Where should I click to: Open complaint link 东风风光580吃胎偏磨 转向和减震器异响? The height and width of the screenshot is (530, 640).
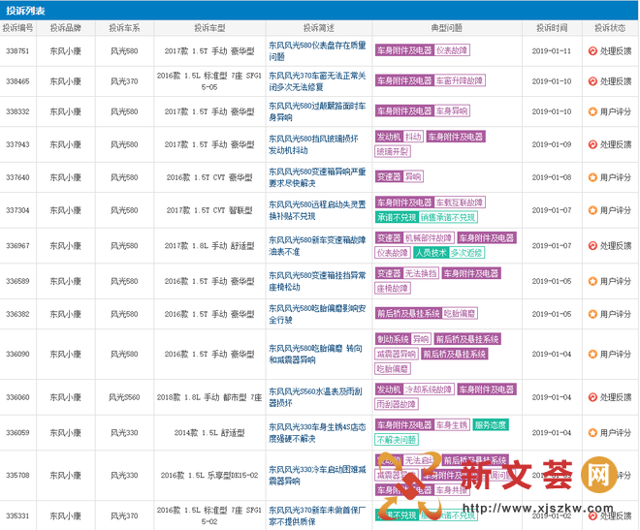(x=315, y=354)
